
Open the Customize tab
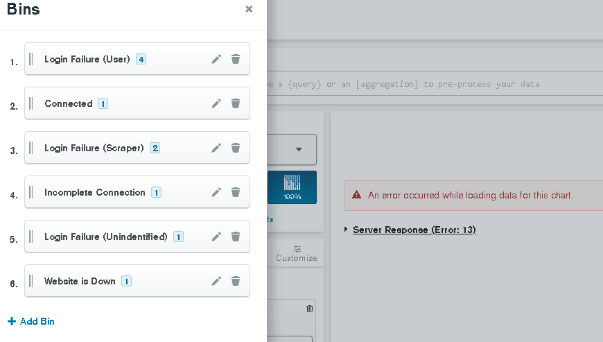(297, 253)
